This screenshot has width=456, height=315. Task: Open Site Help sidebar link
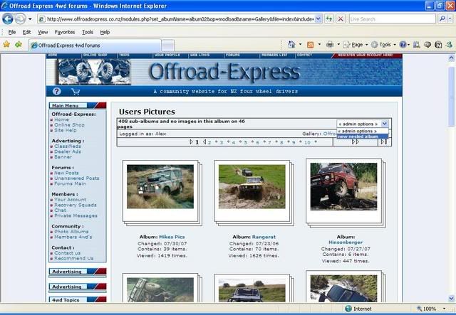[x=66, y=130]
